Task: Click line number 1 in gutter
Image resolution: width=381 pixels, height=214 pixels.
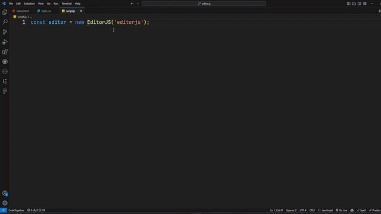Action: pyautogui.click(x=24, y=22)
